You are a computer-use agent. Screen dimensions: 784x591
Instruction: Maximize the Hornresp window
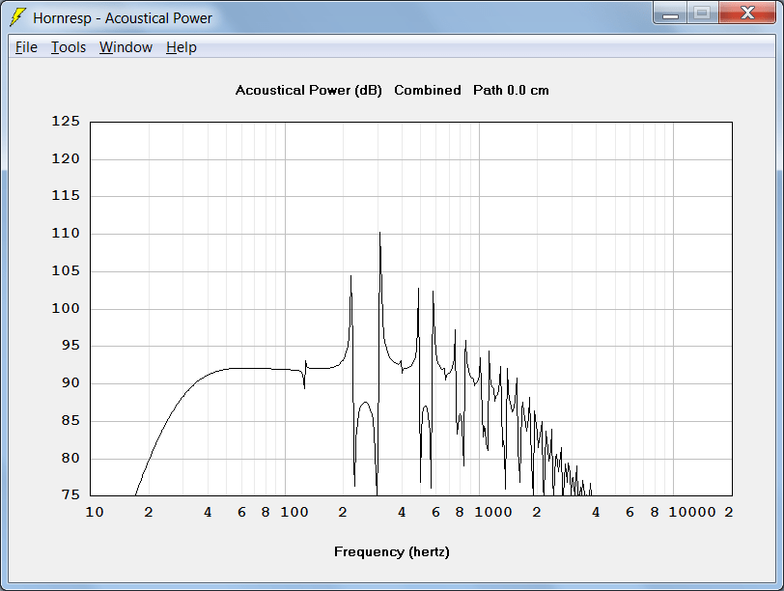pyautogui.click(x=702, y=14)
